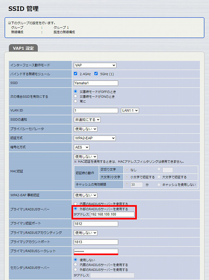Click the 区切り文字 label

108,169
